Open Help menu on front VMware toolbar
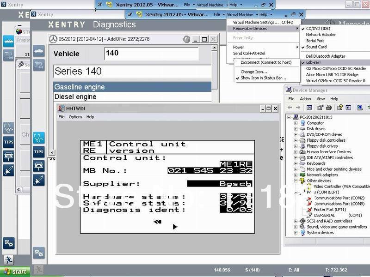Screen dimensions: 370x277 [263, 14]
